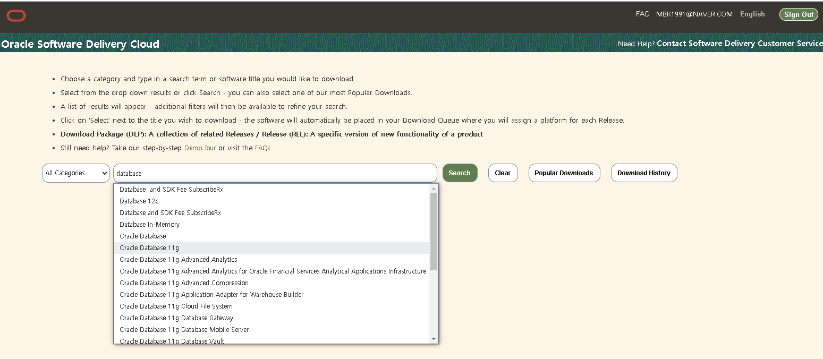This screenshot has height=359, width=823.
Task: Open Popular Downloads
Action: click(x=564, y=173)
